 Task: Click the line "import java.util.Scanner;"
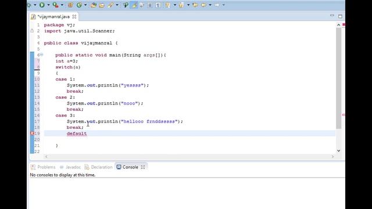[x=79, y=31]
